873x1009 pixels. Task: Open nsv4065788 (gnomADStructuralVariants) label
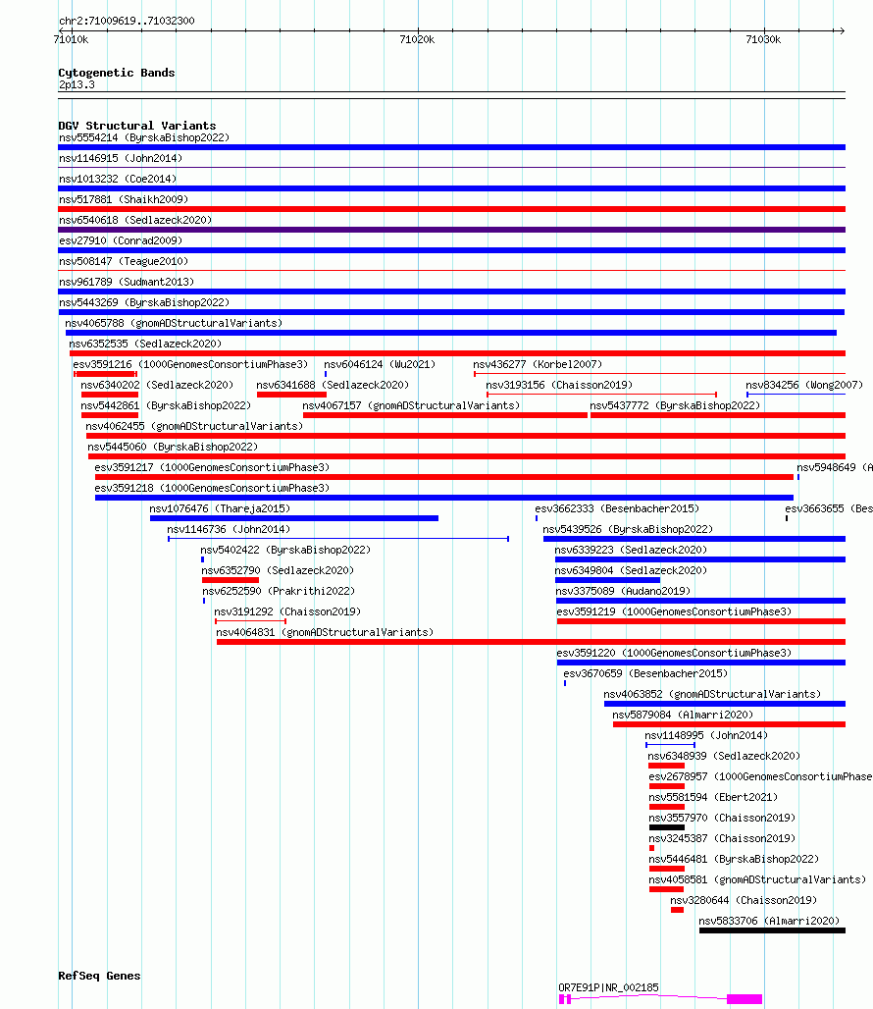coord(174,323)
